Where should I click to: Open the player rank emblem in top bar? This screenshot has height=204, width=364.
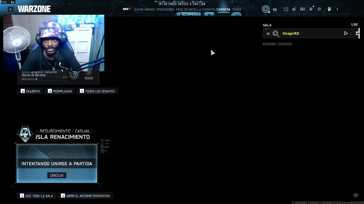[266, 9]
